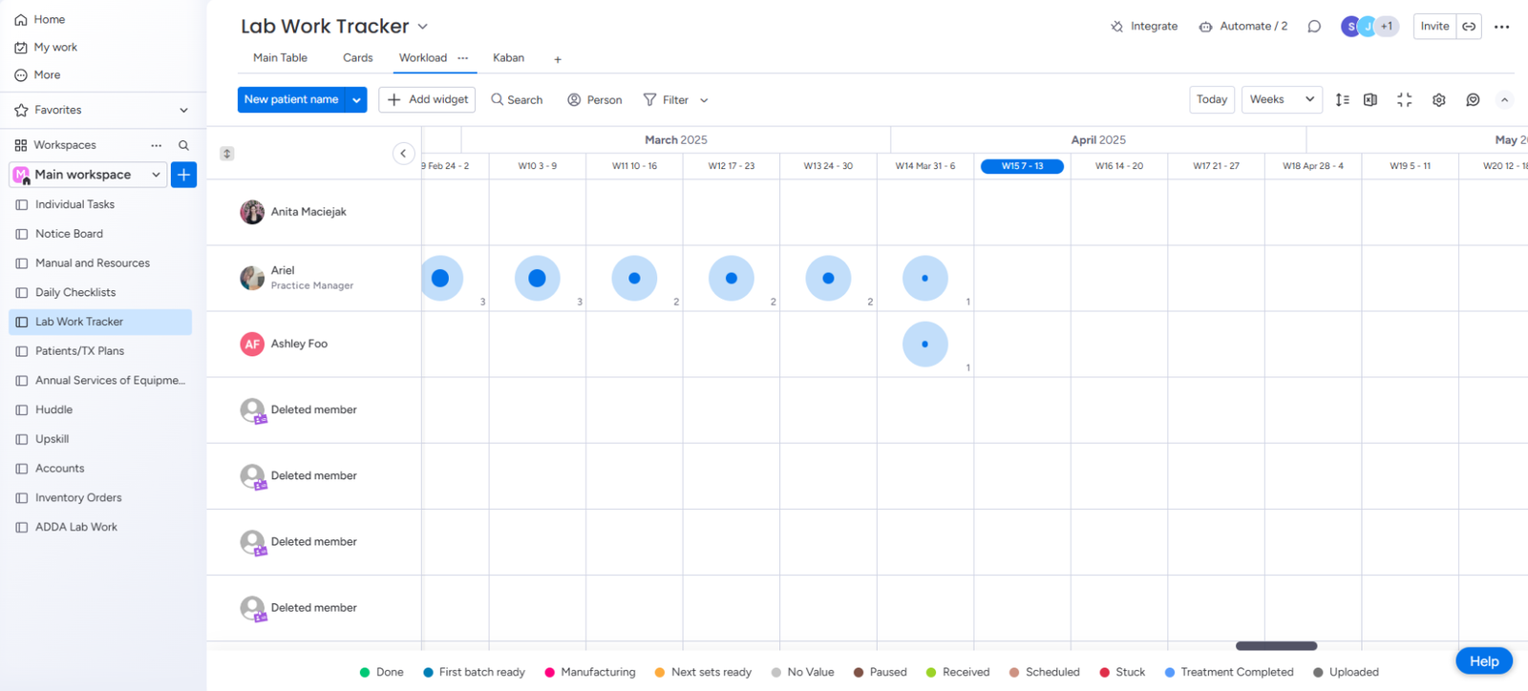
Task: Open the Weeks timescale dropdown
Action: (x=1281, y=99)
